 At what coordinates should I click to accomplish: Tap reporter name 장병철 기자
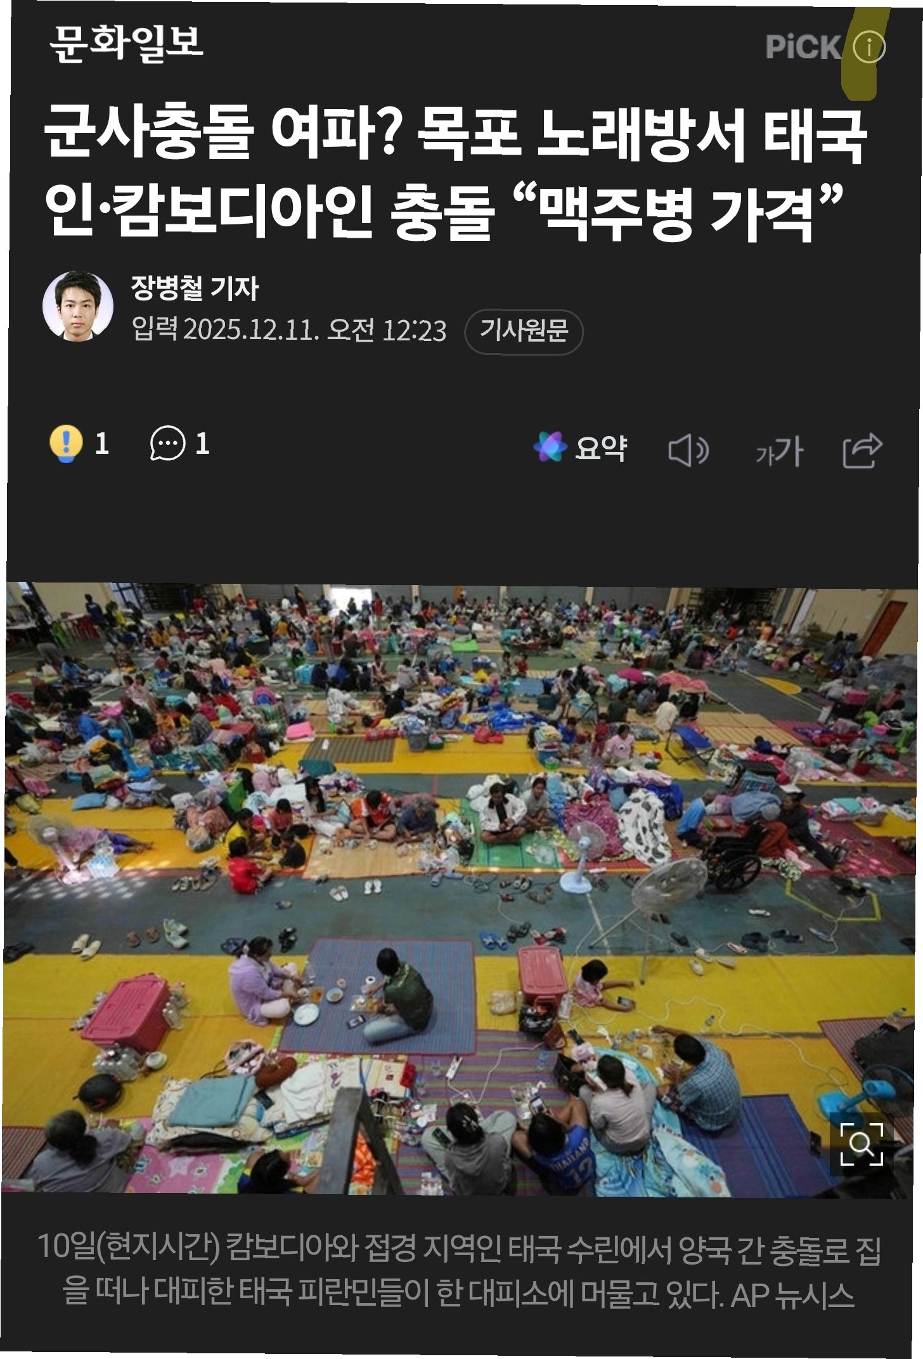(x=195, y=288)
